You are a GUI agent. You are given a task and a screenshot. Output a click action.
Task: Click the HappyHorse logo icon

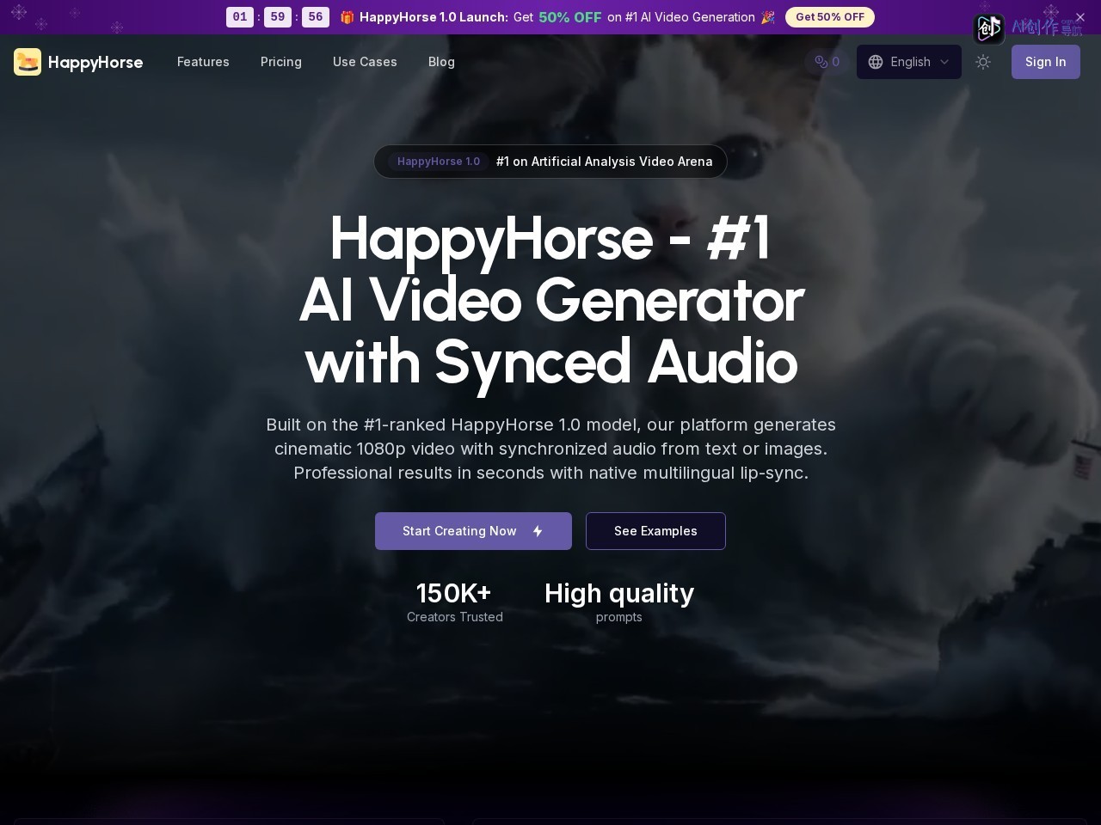click(x=28, y=62)
